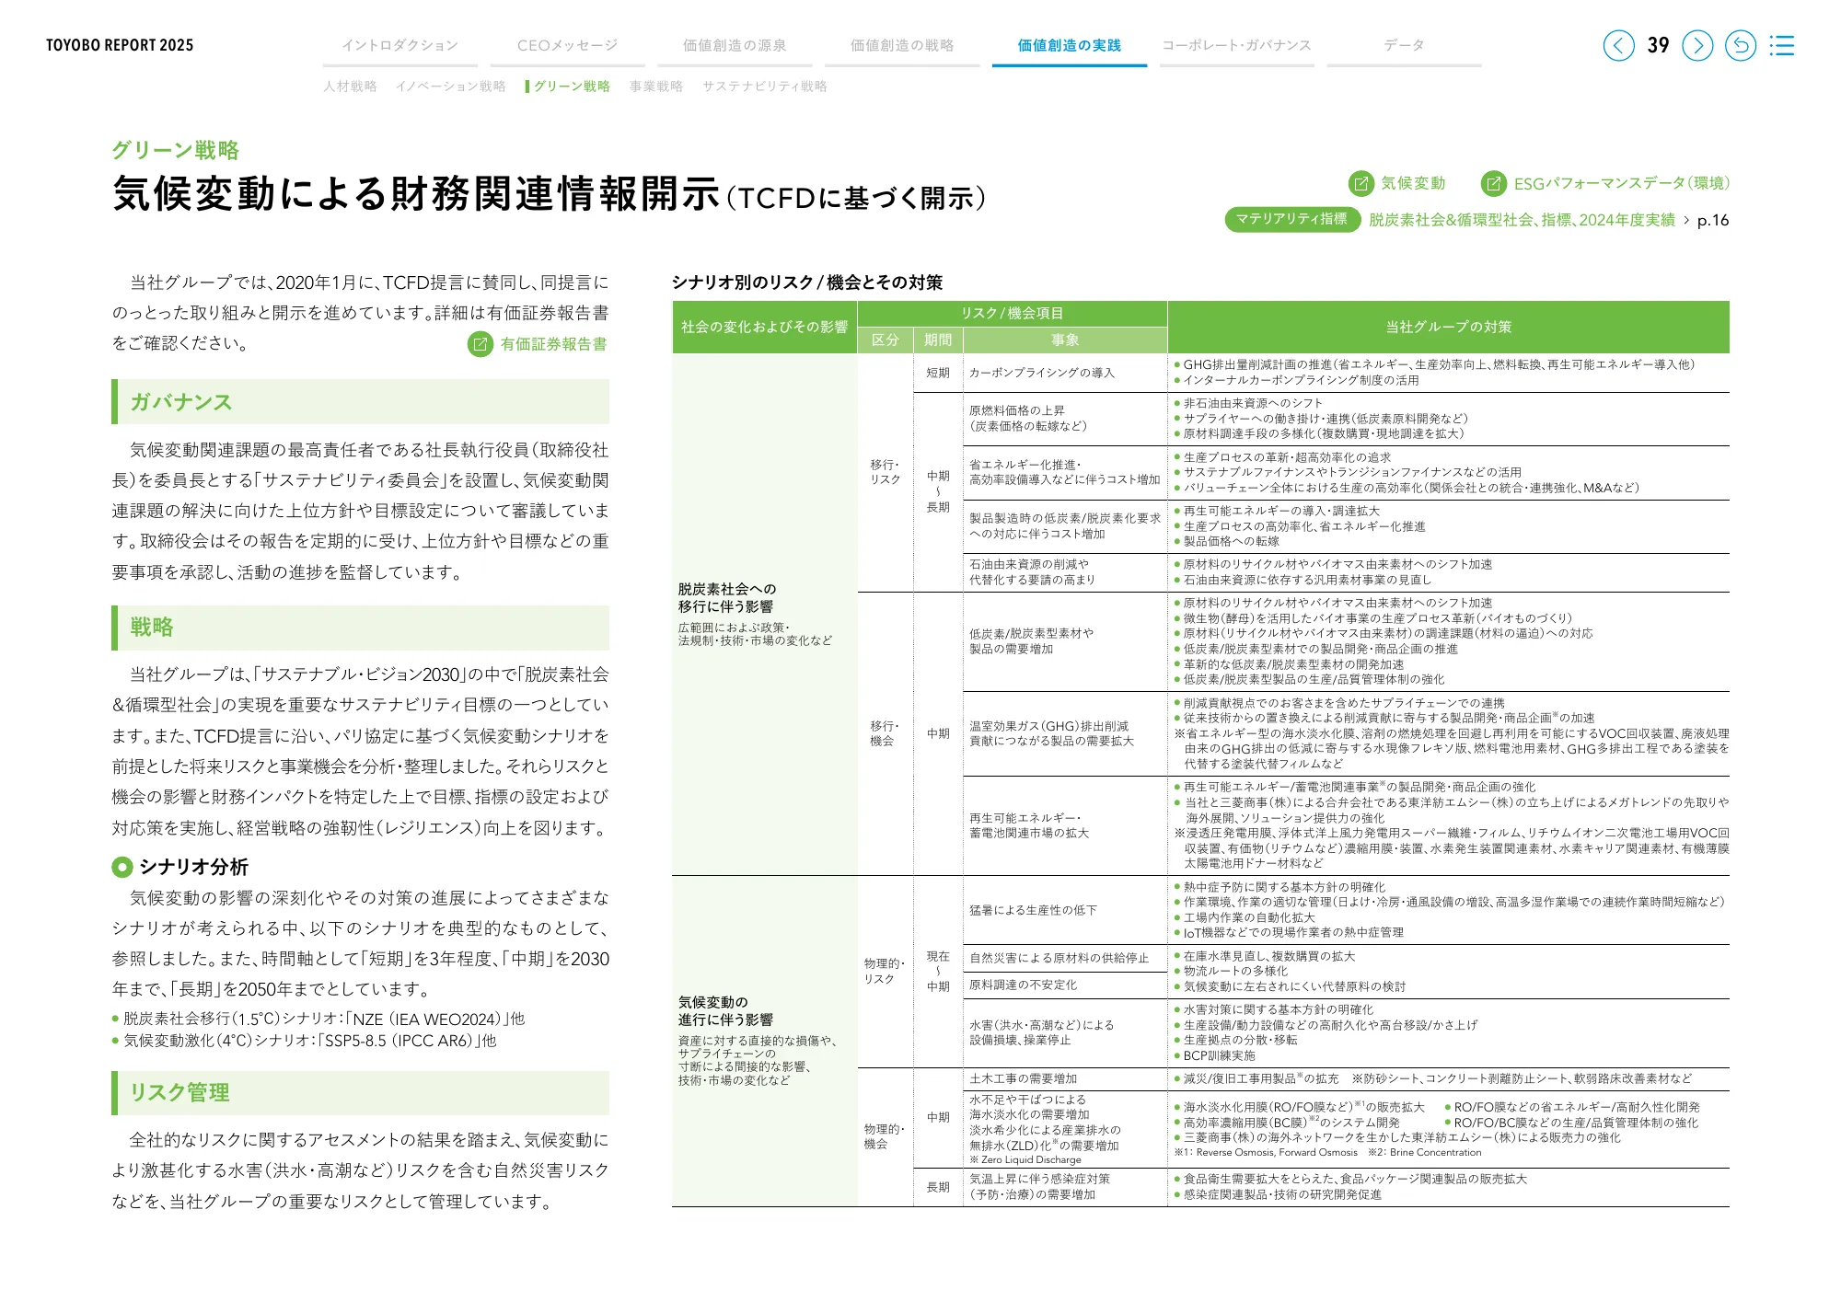1841x1302 pixels.
Task: Click the return/undo circular arrow icon
Action: [x=1740, y=45]
